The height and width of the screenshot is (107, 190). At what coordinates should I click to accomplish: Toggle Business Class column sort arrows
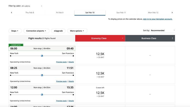click(172, 38)
